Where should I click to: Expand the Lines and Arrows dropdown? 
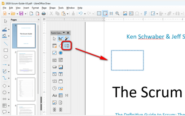[x=9, y=65]
